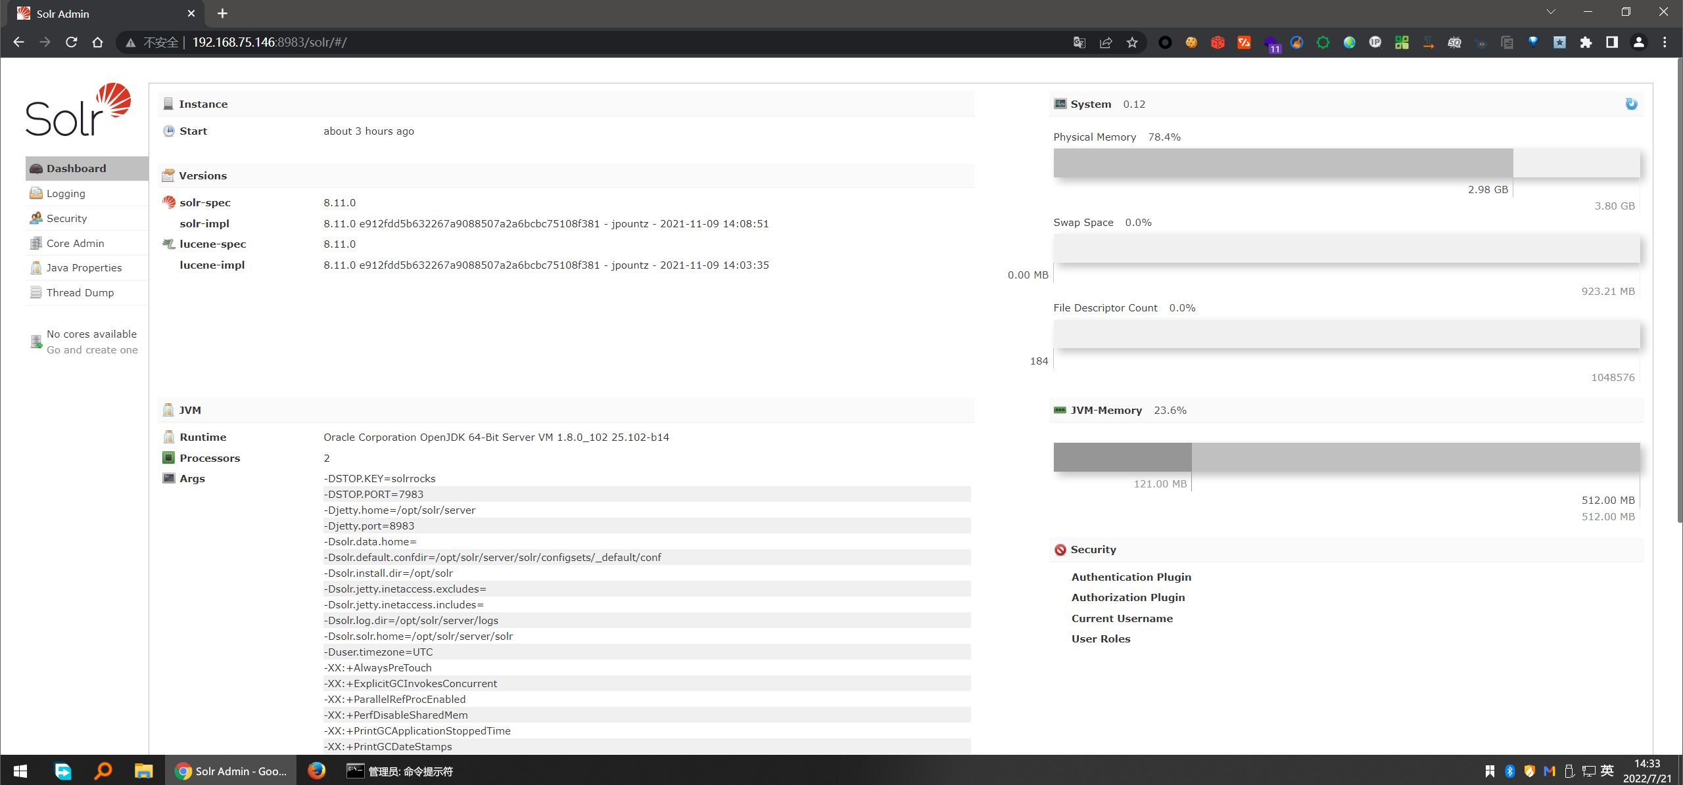
Task: Click the Args terminal icon
Action: [x=169, y=478]
